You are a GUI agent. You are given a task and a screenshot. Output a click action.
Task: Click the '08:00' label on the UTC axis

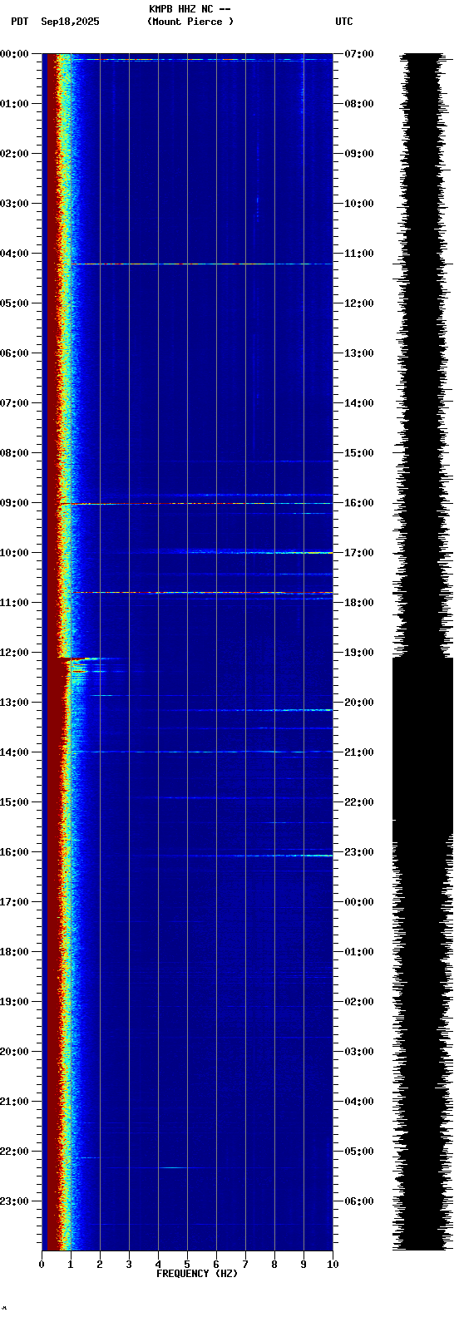click(359, 104)
